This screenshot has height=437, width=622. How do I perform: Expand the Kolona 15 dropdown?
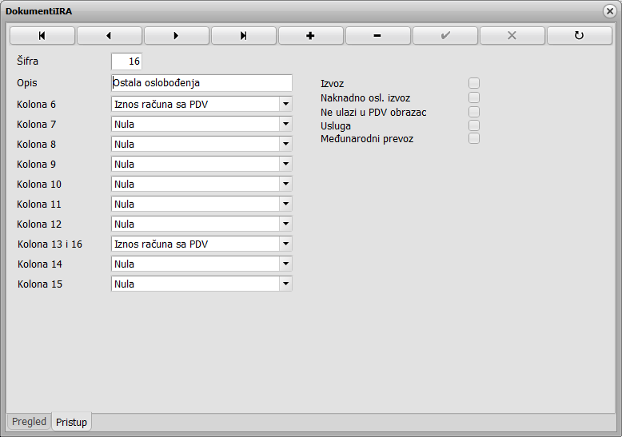pos(285,284)
